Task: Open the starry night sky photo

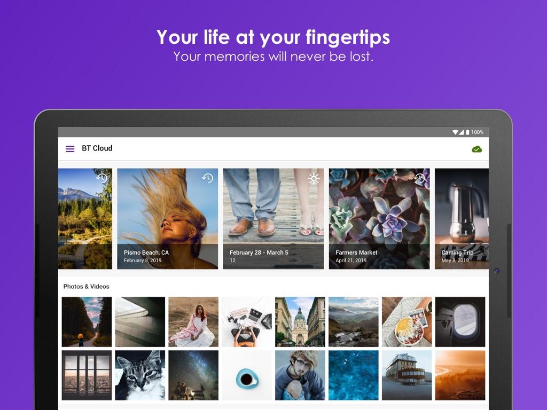Action: pyautogui.click(x=193, y=375)
